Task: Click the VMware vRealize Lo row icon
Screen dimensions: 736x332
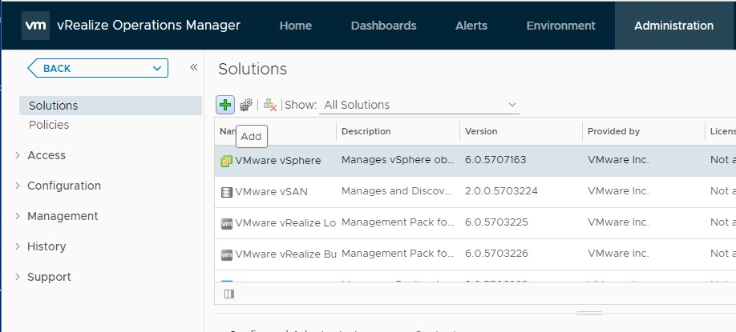Action: click(x=226, y=223)
